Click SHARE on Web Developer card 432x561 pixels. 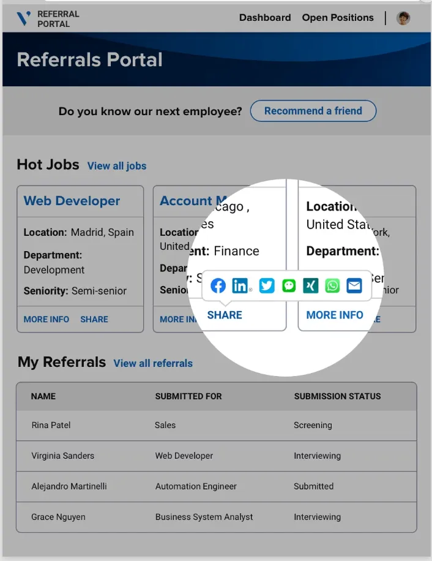94,319
